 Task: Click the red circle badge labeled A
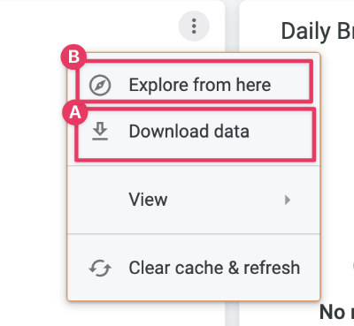(x=75, y=112)
